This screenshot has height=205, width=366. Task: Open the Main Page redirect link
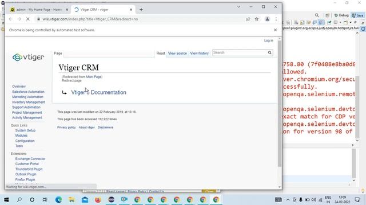point(94,77)
